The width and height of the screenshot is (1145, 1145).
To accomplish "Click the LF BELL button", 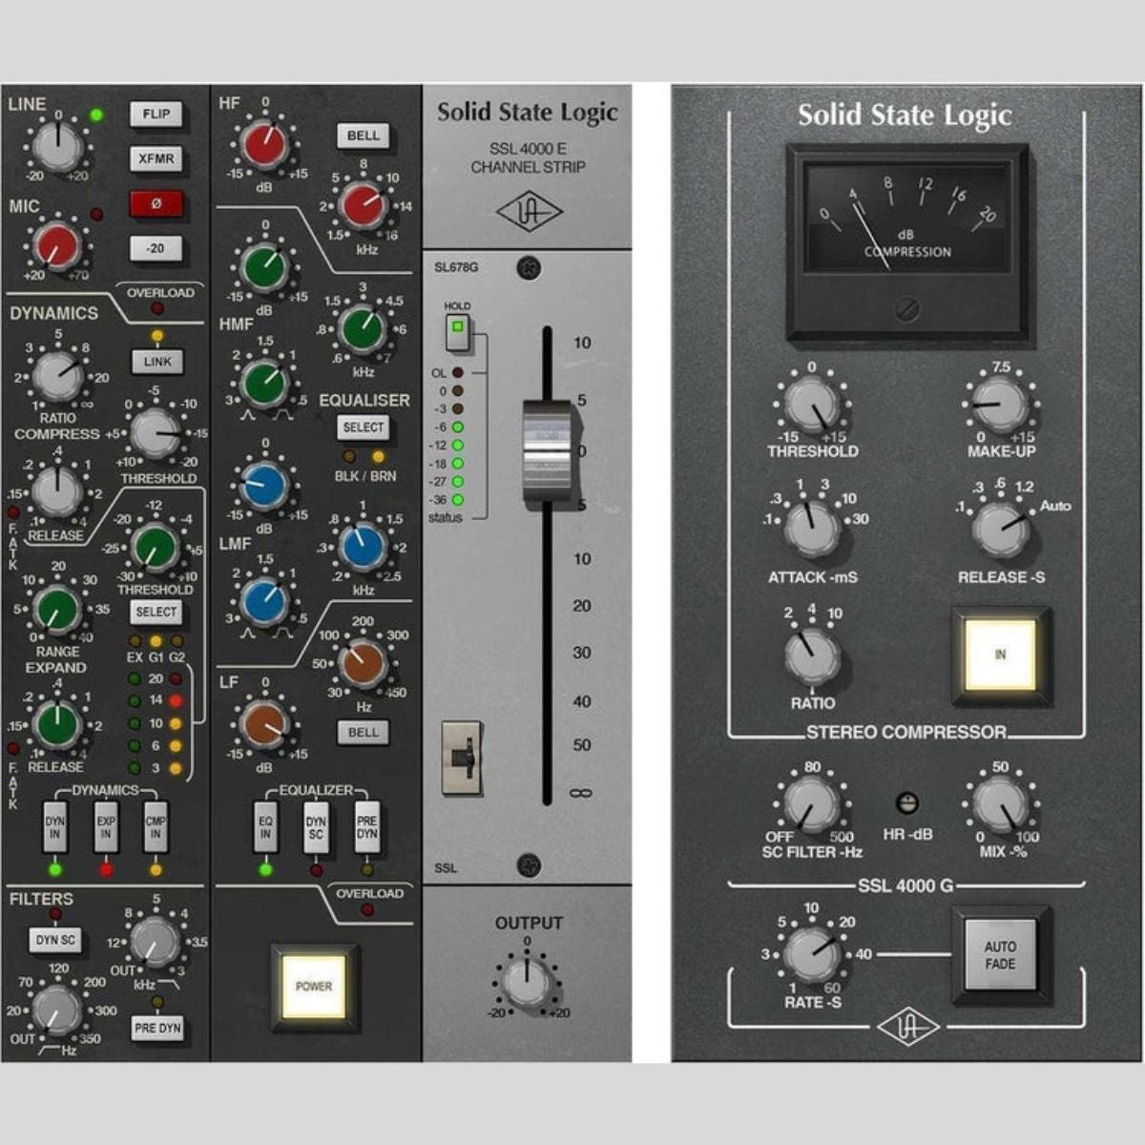I will [x=363, y=732].
